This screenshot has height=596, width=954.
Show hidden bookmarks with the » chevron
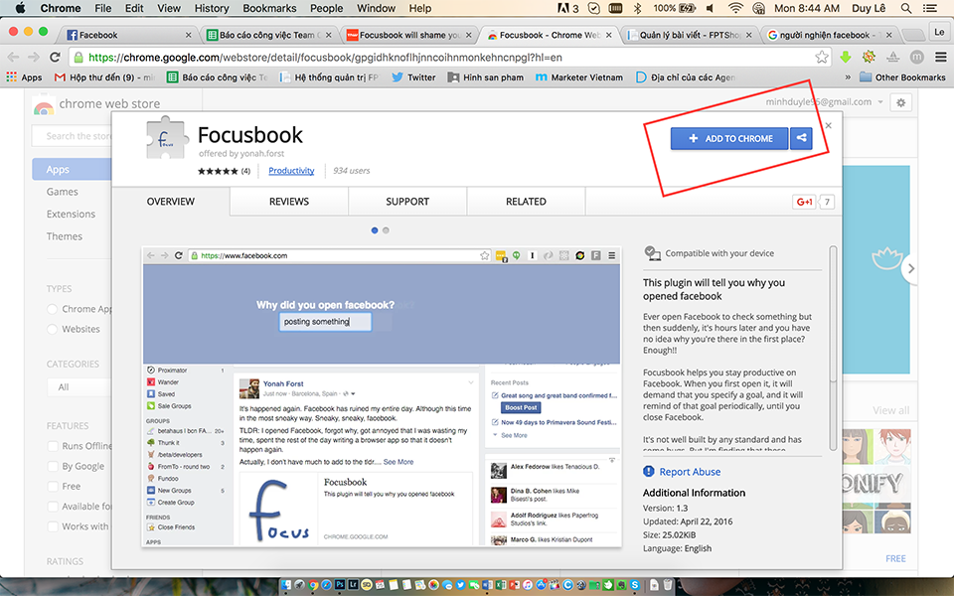(x=848, y=77)
